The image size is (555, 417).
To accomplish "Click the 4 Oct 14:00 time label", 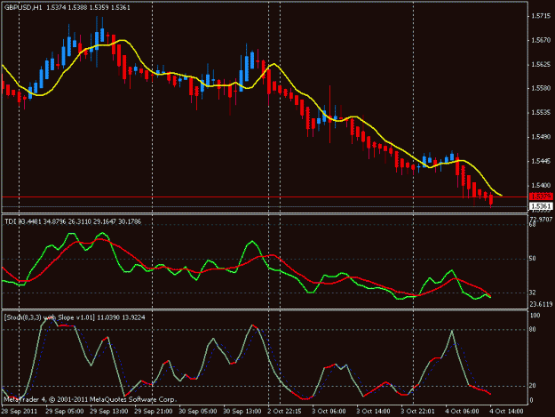I will click(506, 412).
